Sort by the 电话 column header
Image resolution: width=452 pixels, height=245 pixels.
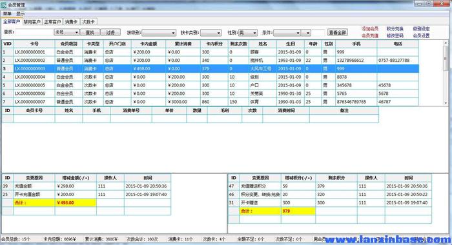click(x=398, y=44)
